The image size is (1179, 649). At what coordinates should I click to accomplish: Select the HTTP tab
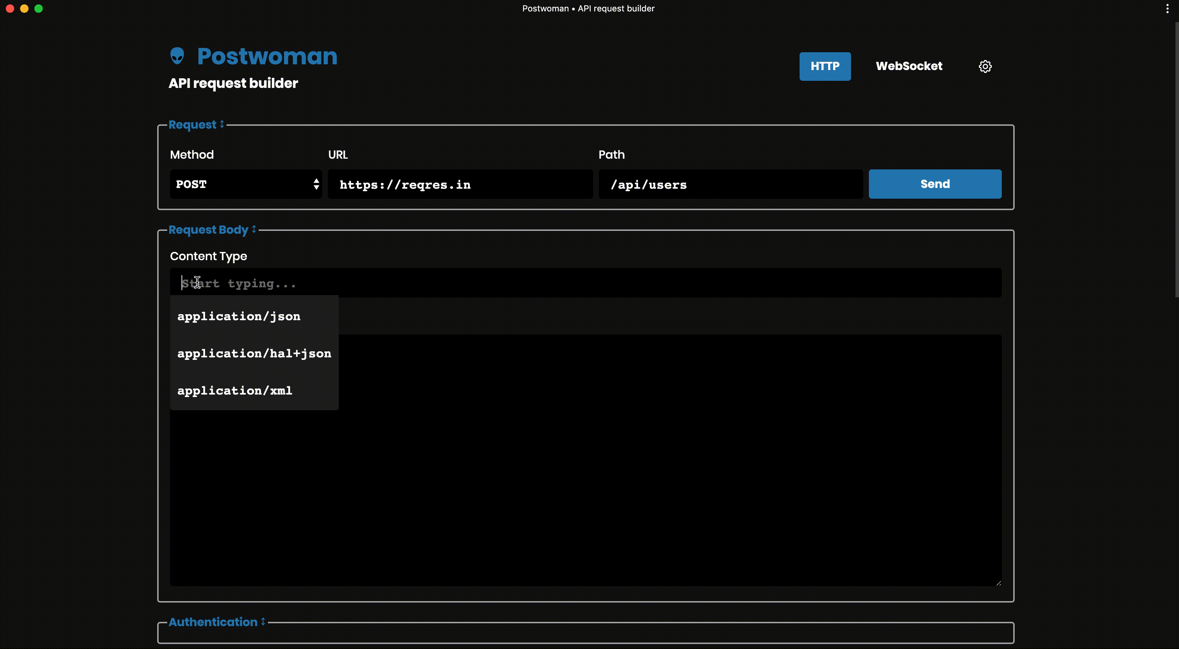coord(825,66)
